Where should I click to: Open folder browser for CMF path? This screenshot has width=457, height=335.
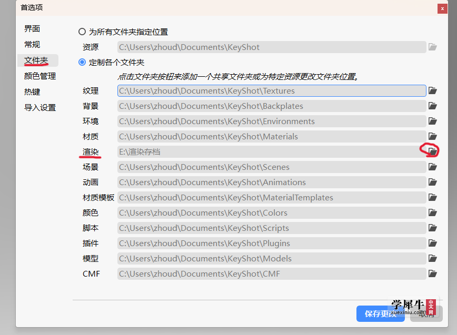coord(433,273)
